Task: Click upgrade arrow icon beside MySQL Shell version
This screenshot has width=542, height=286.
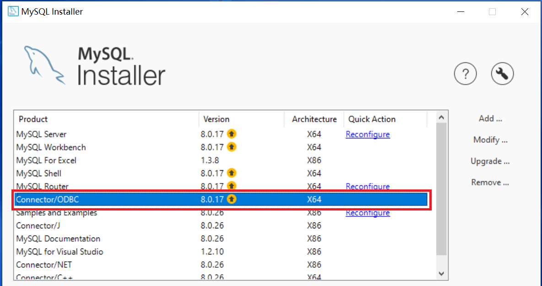Action: 232,173
